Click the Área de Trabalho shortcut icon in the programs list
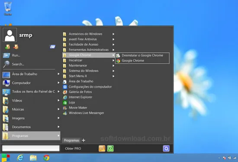Image resolution: width=238 pixels, height=162 pixels. 65,82
